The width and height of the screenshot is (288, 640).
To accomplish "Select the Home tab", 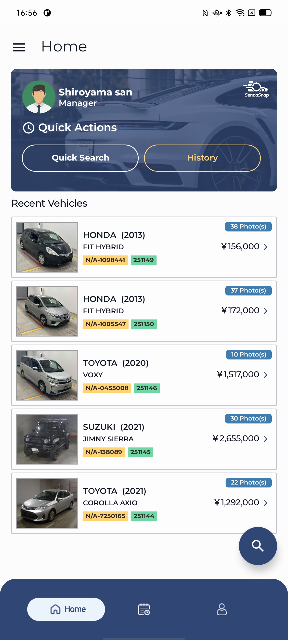I will [x=66, y=609].
